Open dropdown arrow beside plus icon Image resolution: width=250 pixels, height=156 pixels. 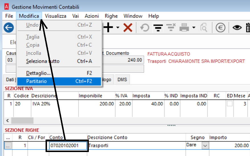click(118, 28)
